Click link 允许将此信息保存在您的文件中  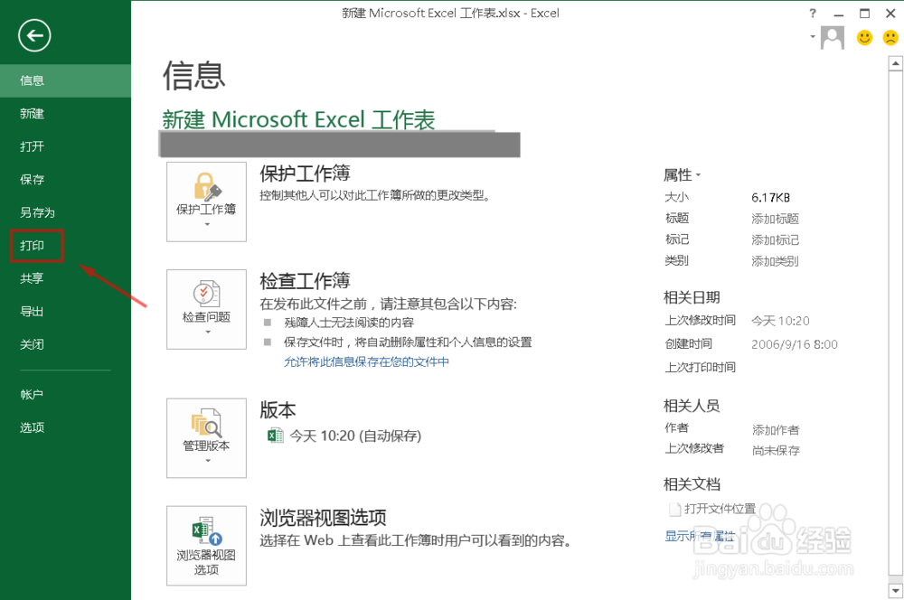point(366,362)
